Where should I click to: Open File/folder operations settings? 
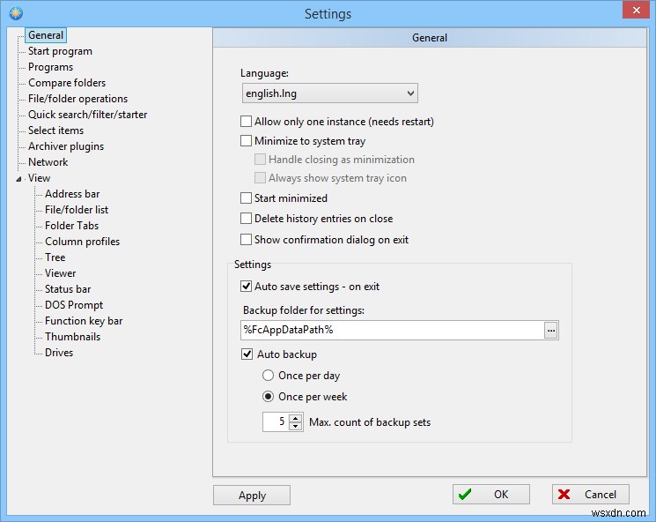pos(77,99)
